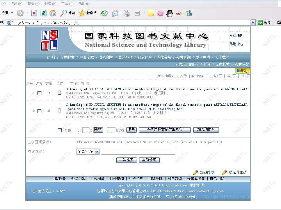Click 目次浏览 in the top navigation bar

[x=107, y=57]
